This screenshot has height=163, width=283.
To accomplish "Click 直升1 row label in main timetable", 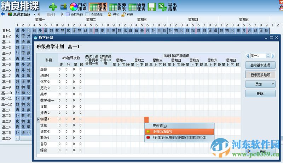I will pyautogui.click(x=6, y=30).
